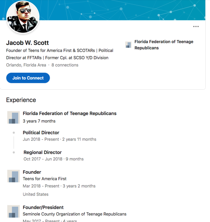210x222 pixels.
Task: Click the Teens for America First logo icon
Action: click(13, 176)
